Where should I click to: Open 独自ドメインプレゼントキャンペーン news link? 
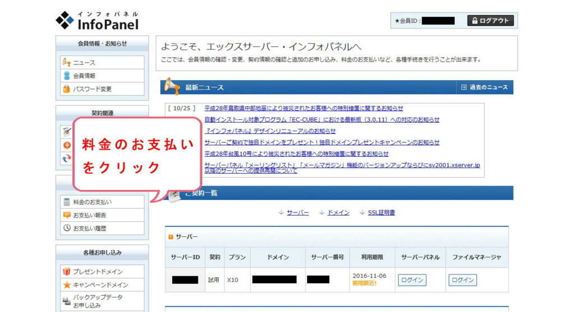click(322, 142)
